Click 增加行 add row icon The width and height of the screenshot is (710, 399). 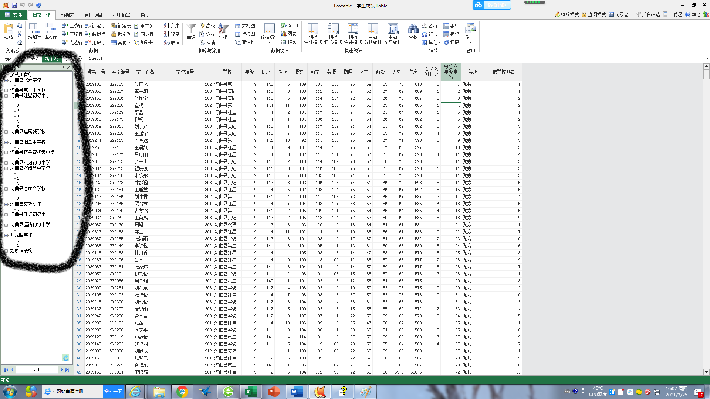click(x=34, y=31)
